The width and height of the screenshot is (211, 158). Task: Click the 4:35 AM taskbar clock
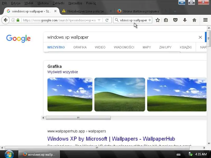point(201,154)
